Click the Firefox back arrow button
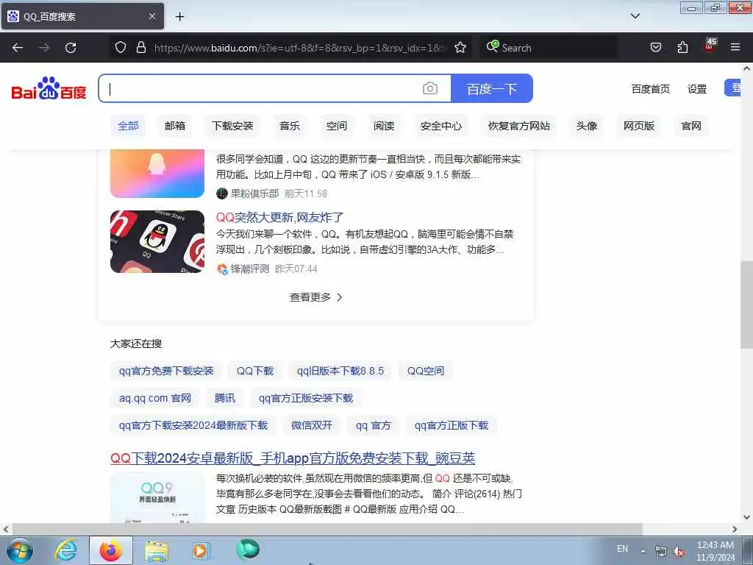753x565 pixels. [x=18, y=48]
